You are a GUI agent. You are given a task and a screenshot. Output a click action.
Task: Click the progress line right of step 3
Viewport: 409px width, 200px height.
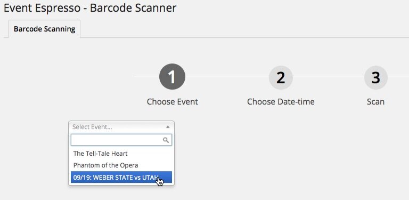[x=398, y=76]
